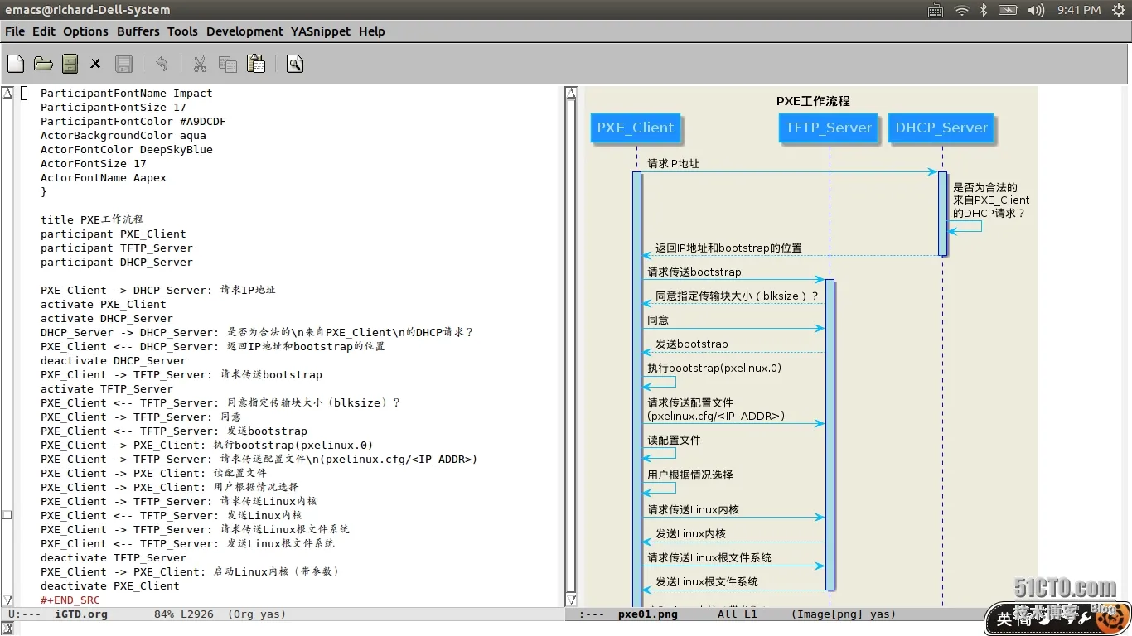
Task: Open the File menu
Action: (15, 31)
